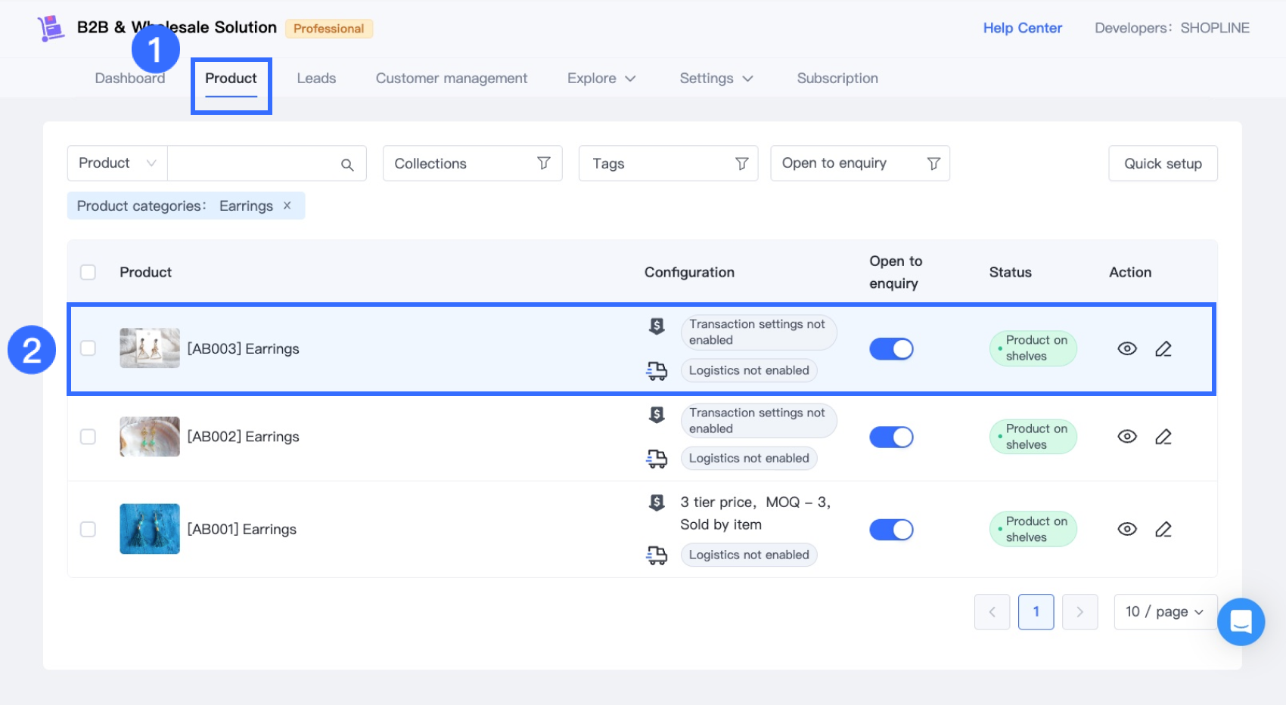Expand the Explore menu dropdown
Image resolution: width=1286 pixels, height=705 pixels.
(x=601, y=79)
